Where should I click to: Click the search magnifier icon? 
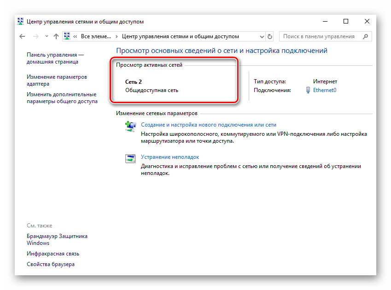(366, 36)
